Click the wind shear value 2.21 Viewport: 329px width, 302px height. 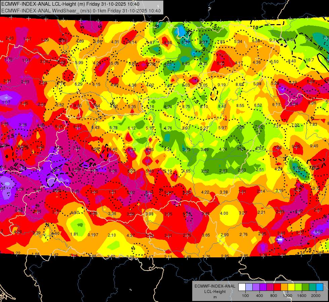coord(261,212)
